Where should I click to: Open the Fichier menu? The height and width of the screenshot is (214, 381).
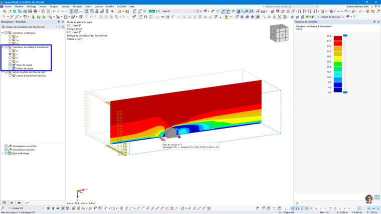click(x=8, y=6)
